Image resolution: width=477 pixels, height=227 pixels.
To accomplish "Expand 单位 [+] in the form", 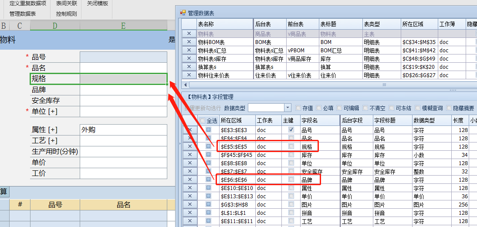I will [53, 112].
